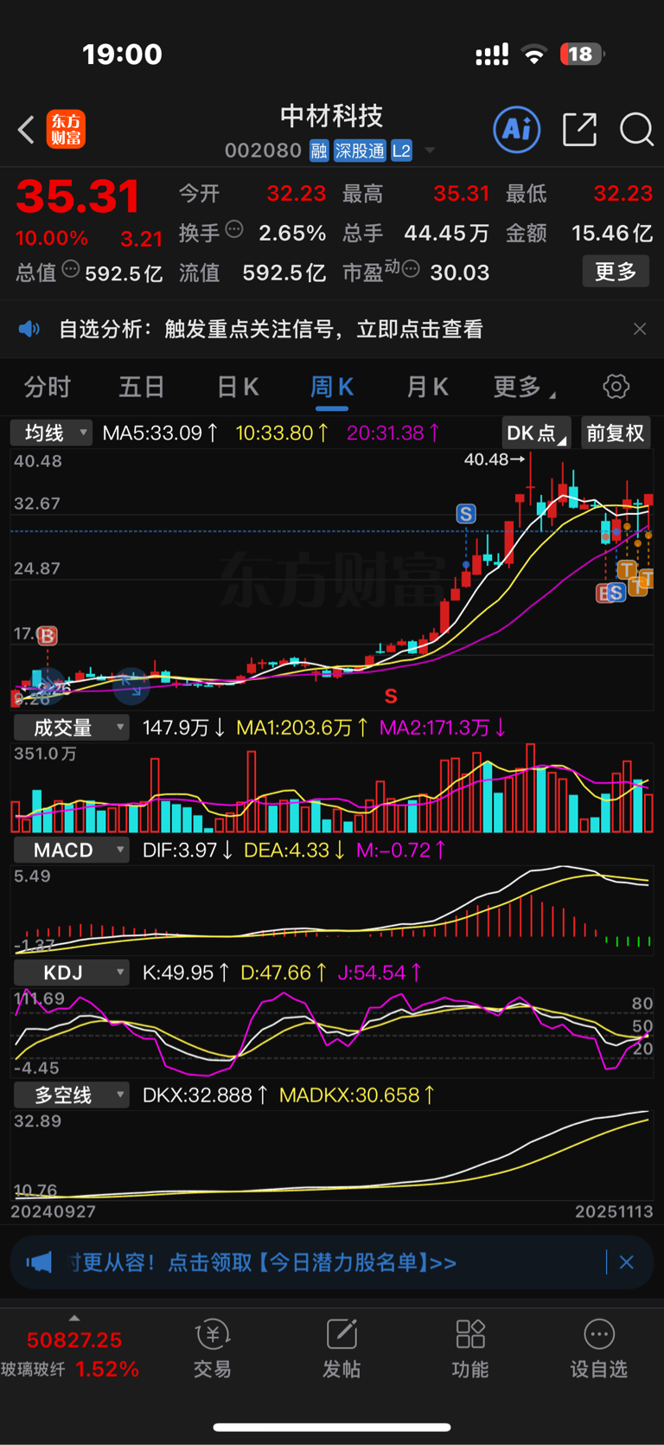Tap the MA5:33.09 value
The width and height of the screenshot is (664, 1445).
(x=160, y=433)
